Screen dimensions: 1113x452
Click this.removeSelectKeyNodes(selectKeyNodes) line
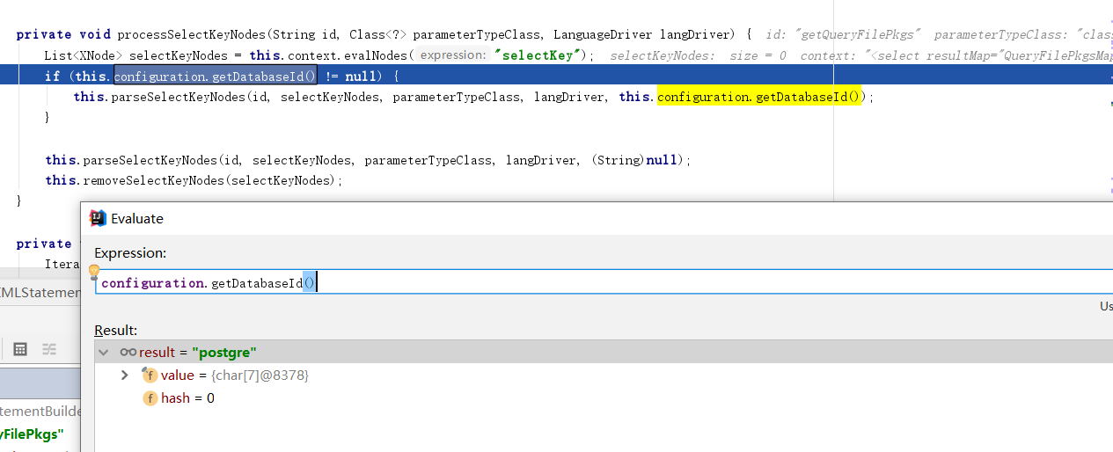(x=194, y=180)
